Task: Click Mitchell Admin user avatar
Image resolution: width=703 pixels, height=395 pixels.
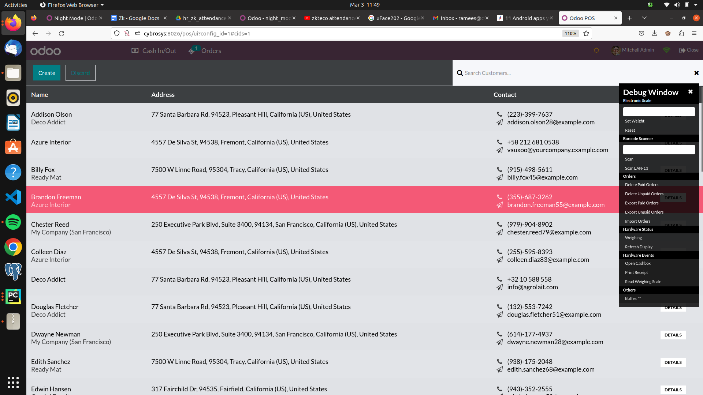Action: click(x=615, y=50)
